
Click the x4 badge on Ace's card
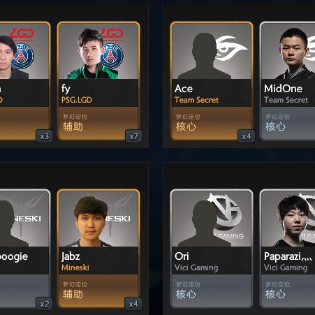click(247, 136)
